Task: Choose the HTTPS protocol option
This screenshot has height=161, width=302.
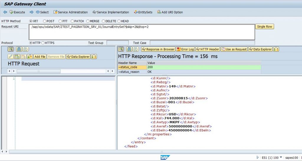Action: coord(43,43)
